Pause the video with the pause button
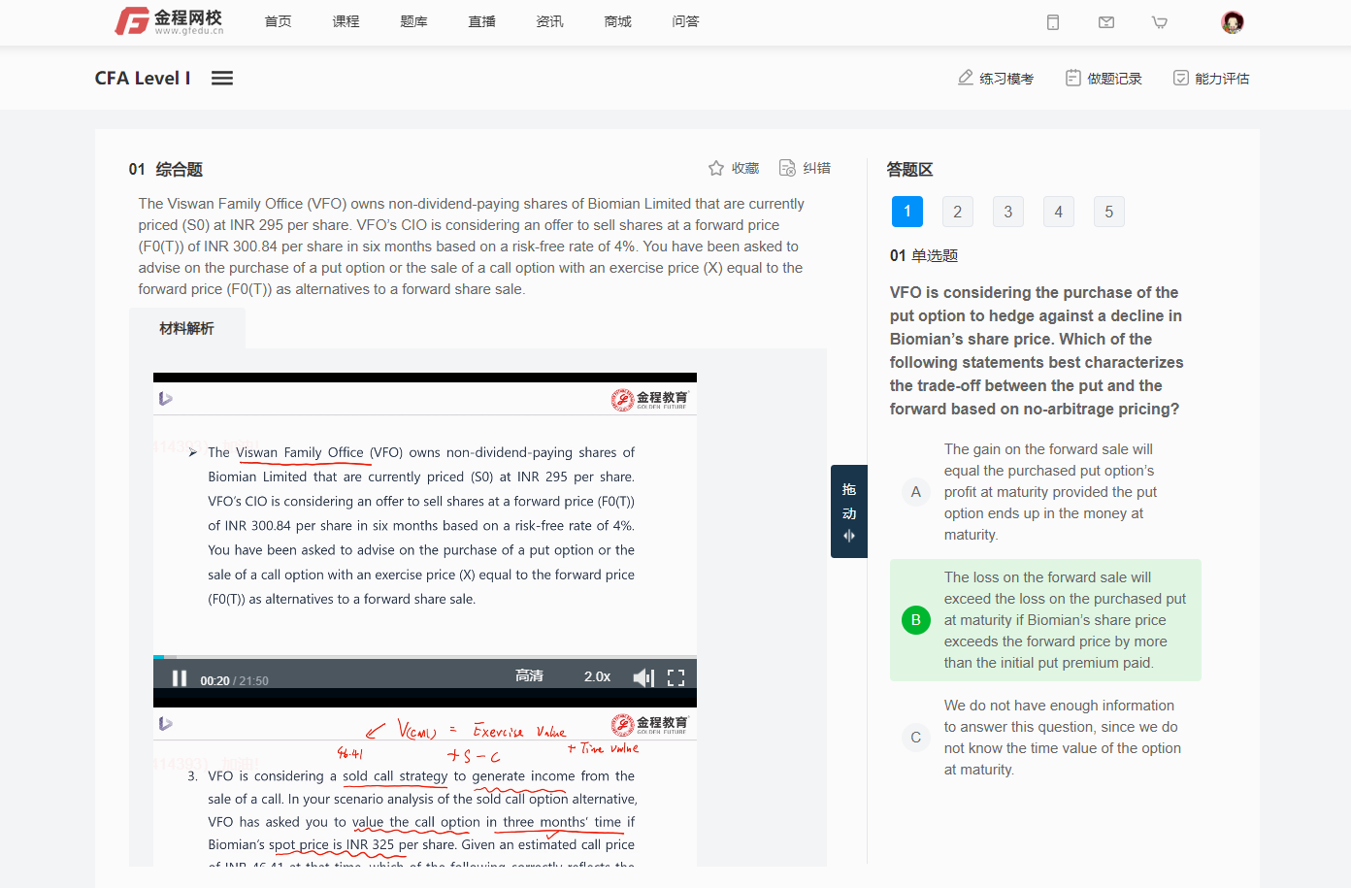 pyautogui.click(x=180, y=678)
